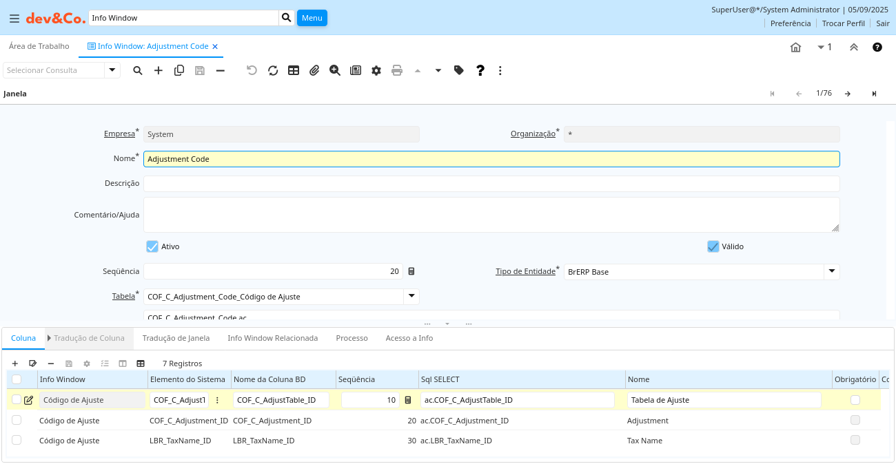Viewport: 896px width, 464px height.
Task: Click the home icon
Action: tap(795, 47)
